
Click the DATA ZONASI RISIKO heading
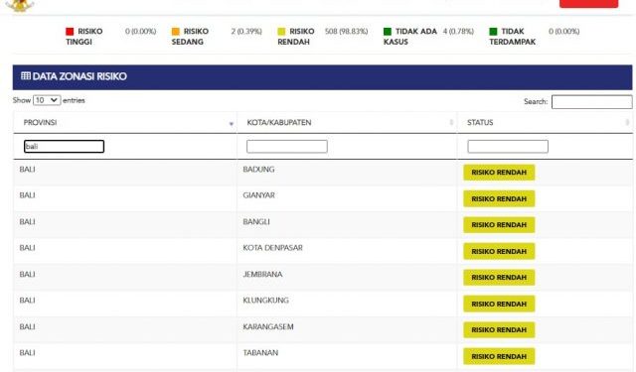pyautogui.click(x=79, y=76)
